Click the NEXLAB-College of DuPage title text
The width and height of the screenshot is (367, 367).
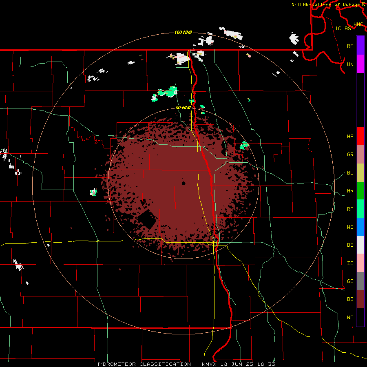point(326,4)
